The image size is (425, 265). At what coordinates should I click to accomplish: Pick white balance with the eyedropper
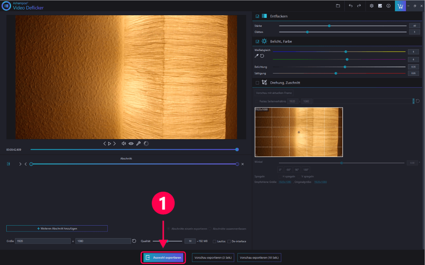coord(256,56)
